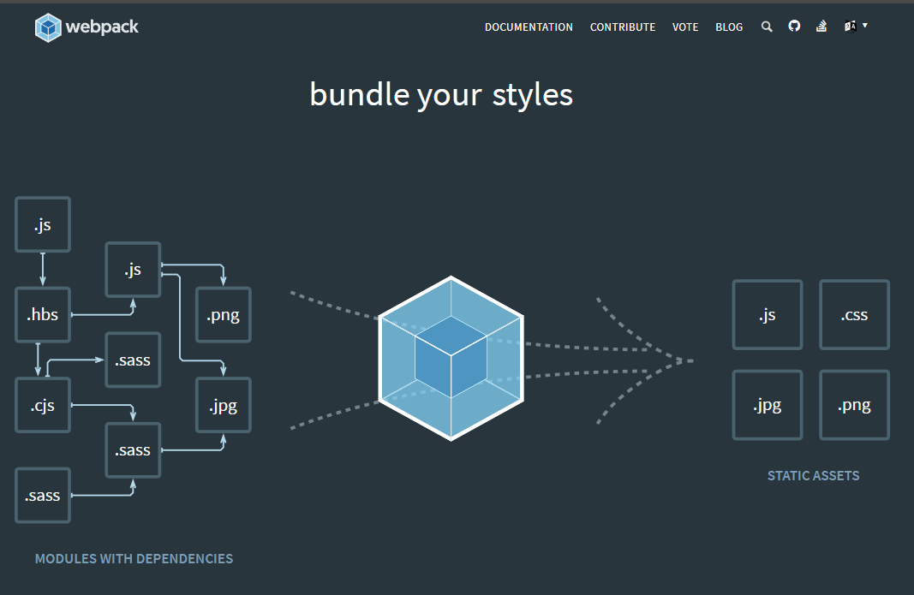
Task: Click the central webpack cube graphic
Action: tap(451, 358)
